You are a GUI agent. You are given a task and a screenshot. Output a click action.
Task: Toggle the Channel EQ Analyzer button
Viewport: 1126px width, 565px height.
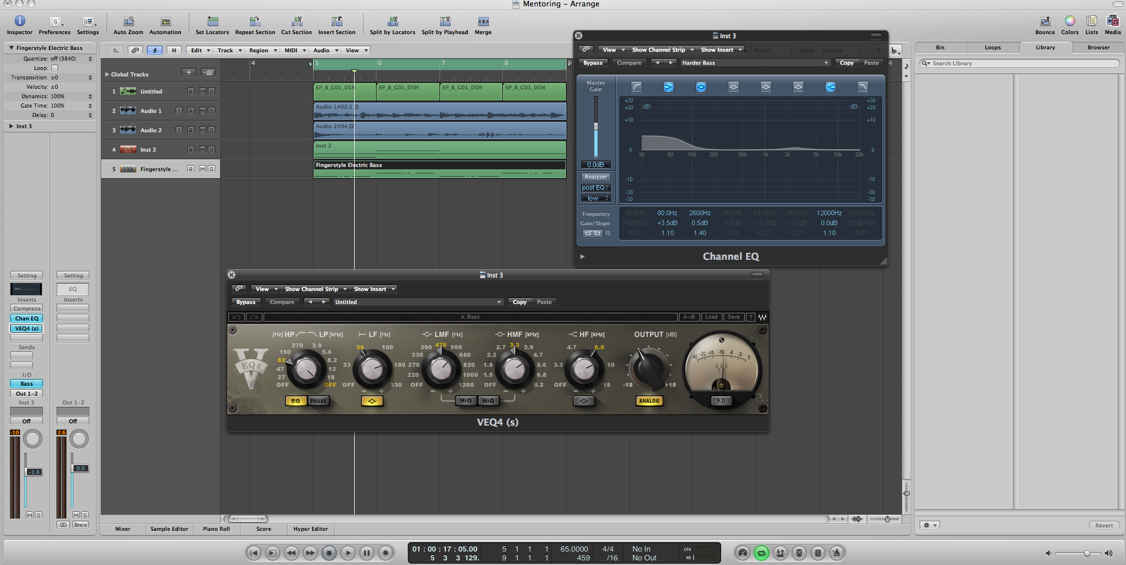coord(595,176)
